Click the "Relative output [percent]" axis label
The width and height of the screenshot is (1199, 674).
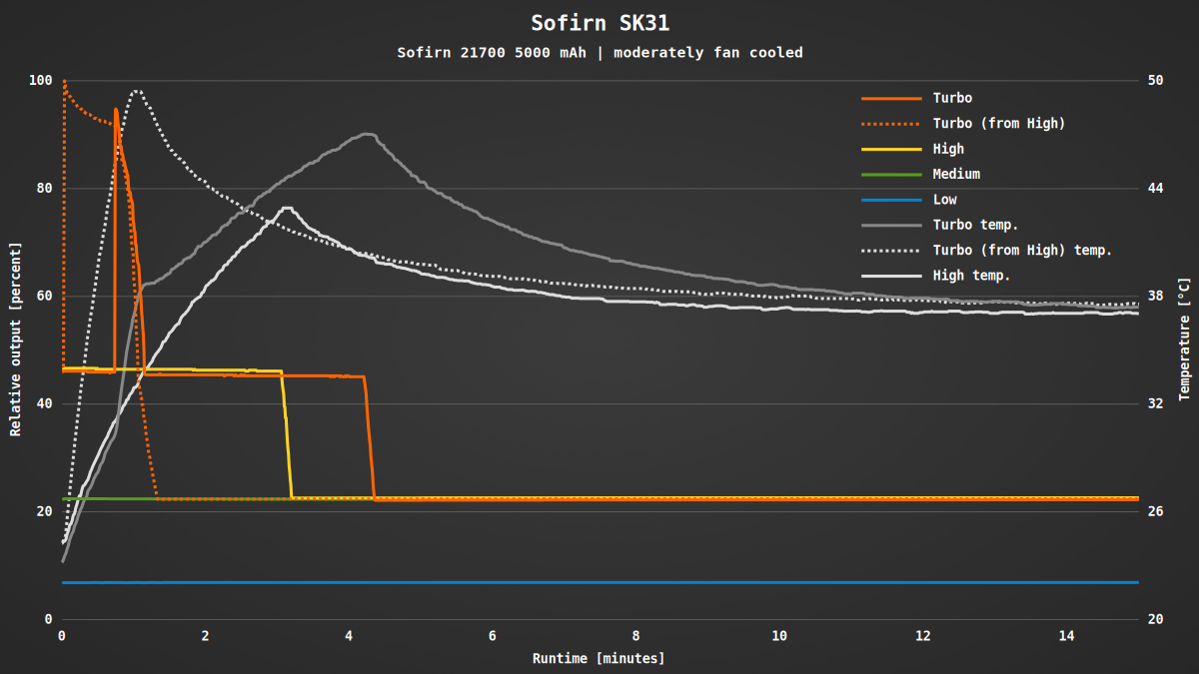[15, 339]
